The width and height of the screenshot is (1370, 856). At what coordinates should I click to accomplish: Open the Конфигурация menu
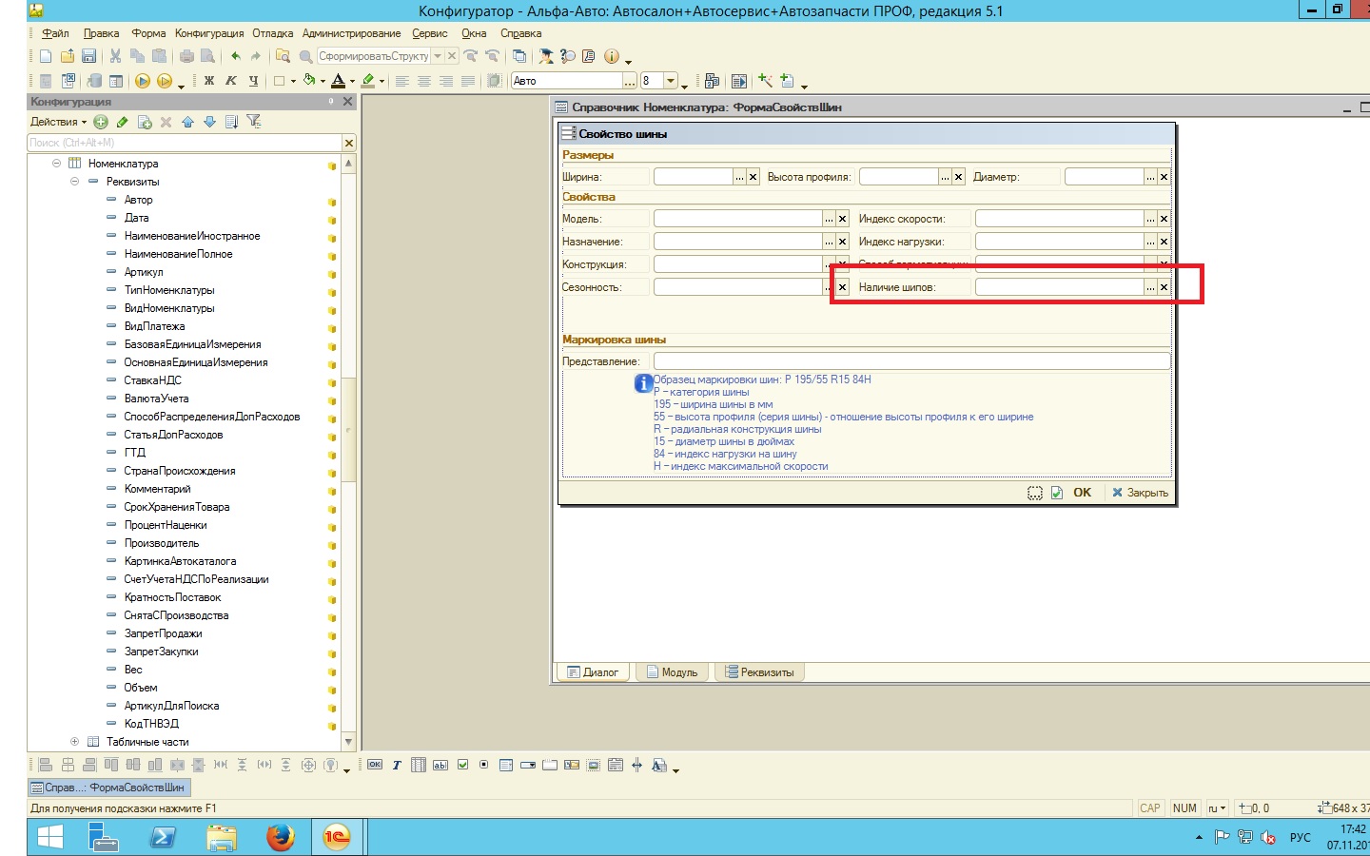point(209,33)
